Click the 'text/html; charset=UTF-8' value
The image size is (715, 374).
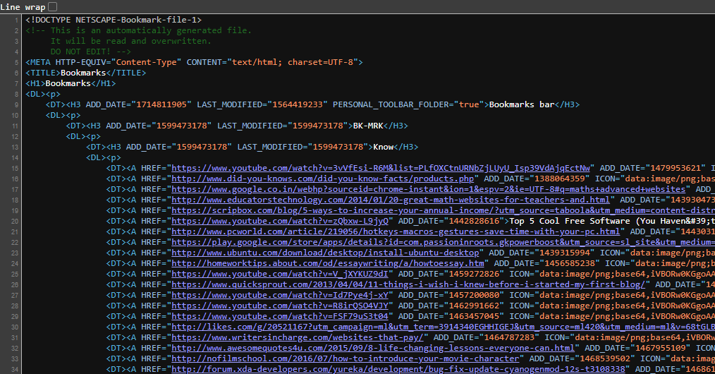tap(293, 63)
